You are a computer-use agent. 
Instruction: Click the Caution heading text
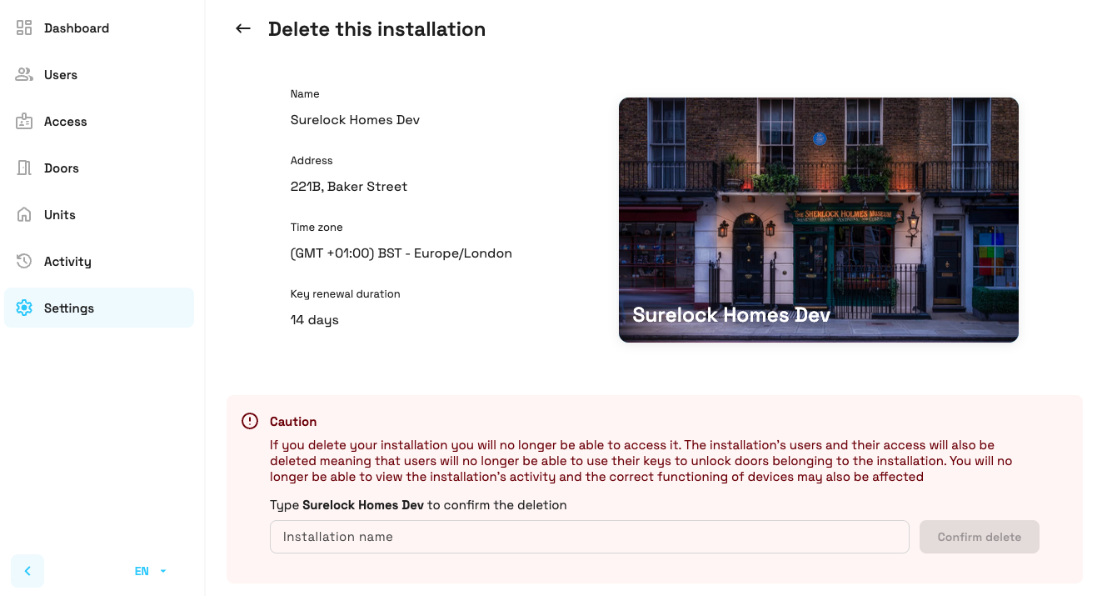click(293, 422)
